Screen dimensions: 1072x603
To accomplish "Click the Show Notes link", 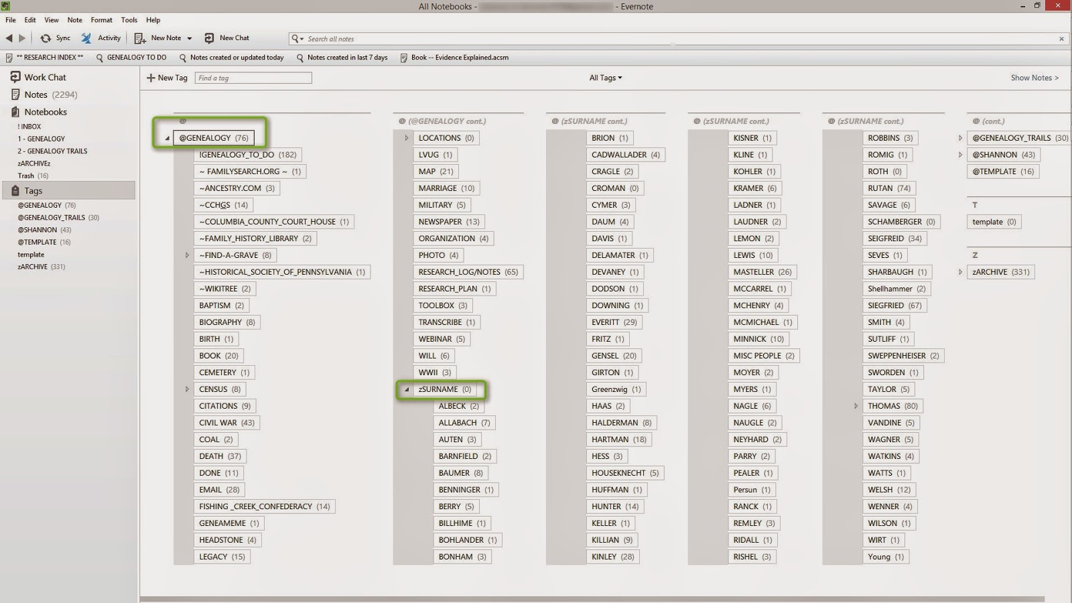I will point(1035,78).
